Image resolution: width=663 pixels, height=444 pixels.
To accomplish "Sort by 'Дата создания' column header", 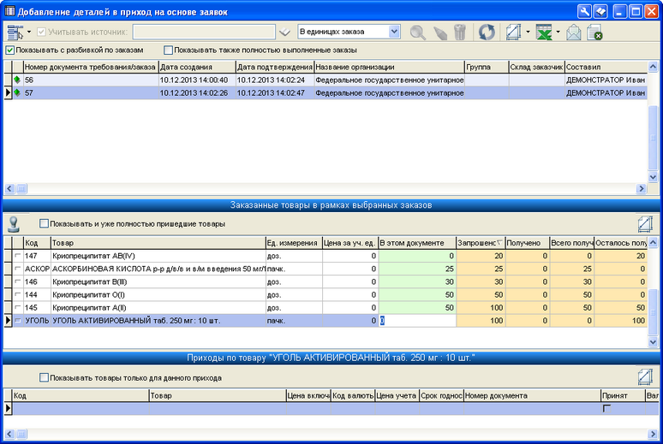I will coord(196,67).
